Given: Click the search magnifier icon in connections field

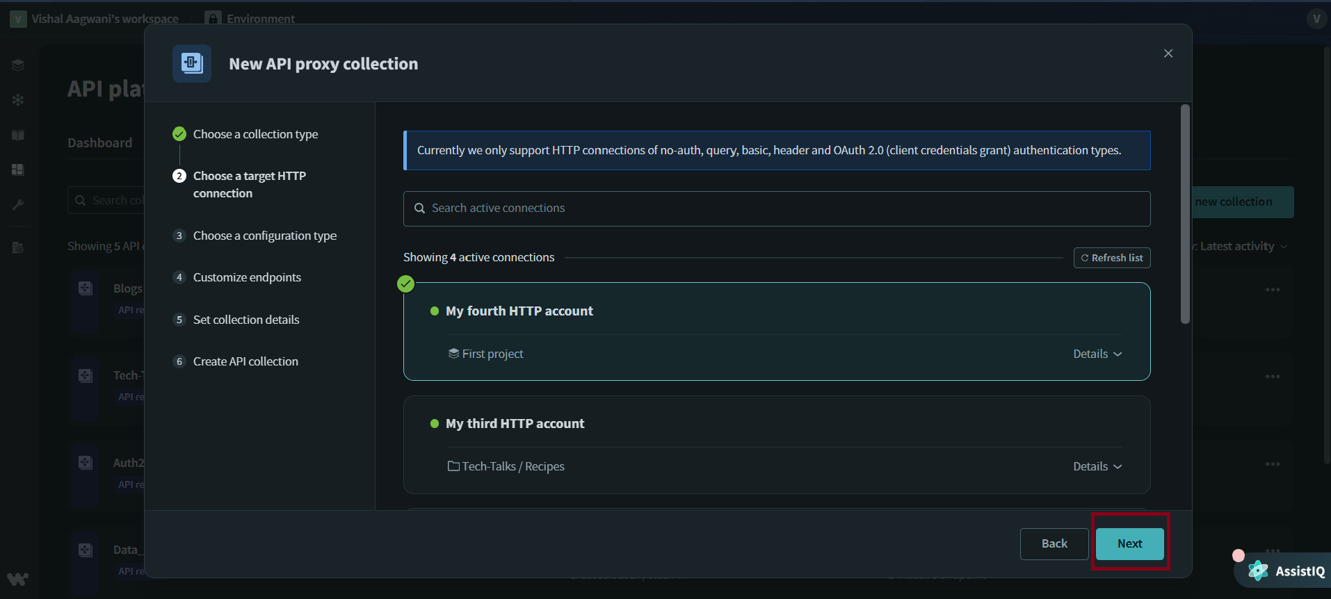Looking at the screenshot, I should click(419, 208).
